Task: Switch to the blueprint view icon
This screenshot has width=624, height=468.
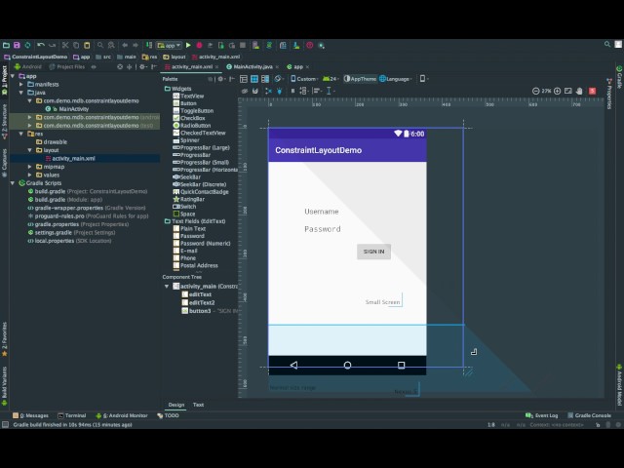Action: 254,79
